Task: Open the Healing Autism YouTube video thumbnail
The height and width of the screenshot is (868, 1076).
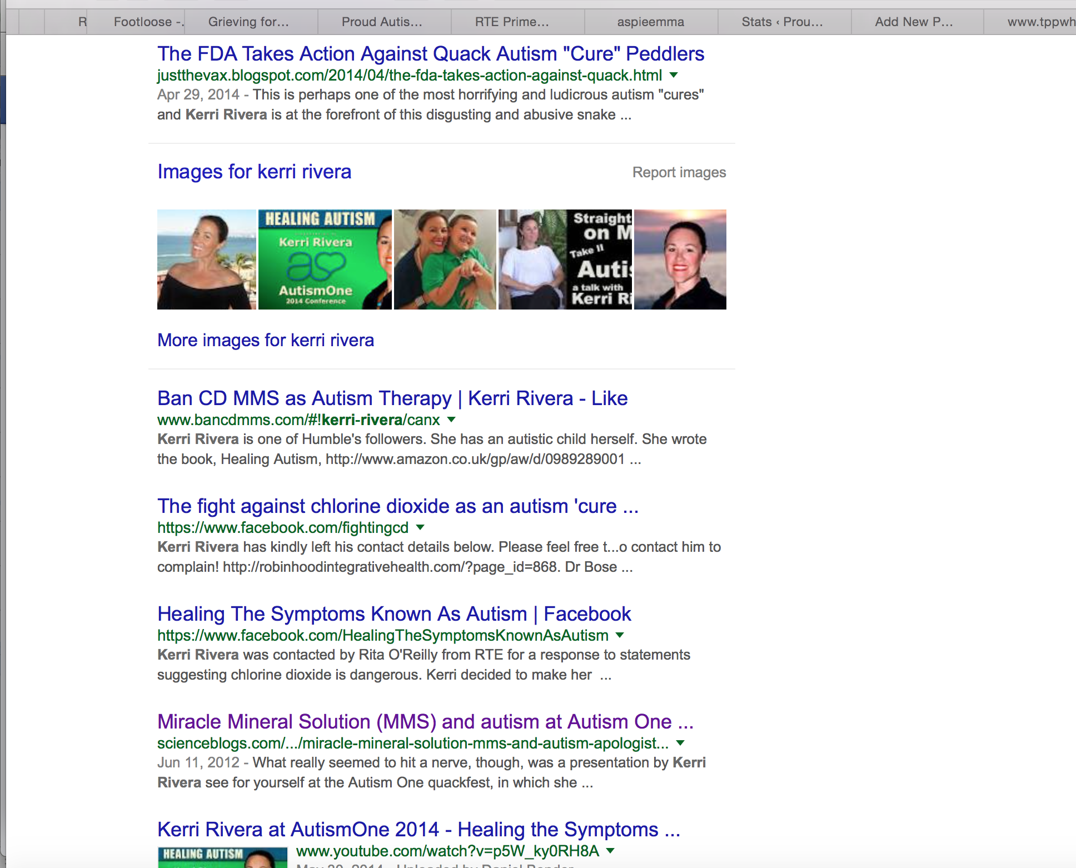Action: 223,857
